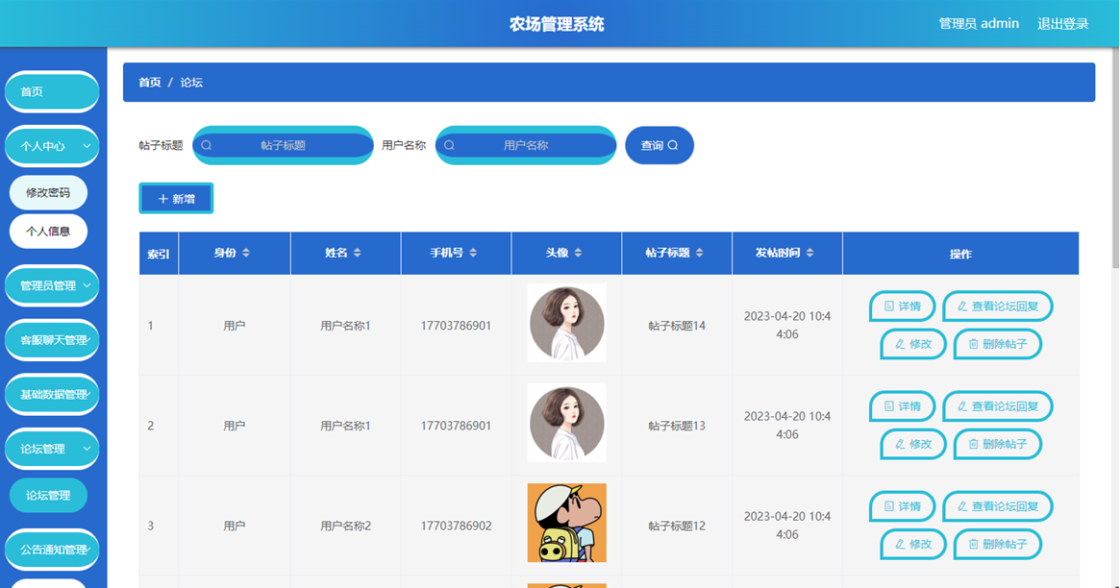Click trash icon on 删除帖子 for 帖子标题14
The height and width of the screenshot is (588, 1120).
click(x=973, y=344)
